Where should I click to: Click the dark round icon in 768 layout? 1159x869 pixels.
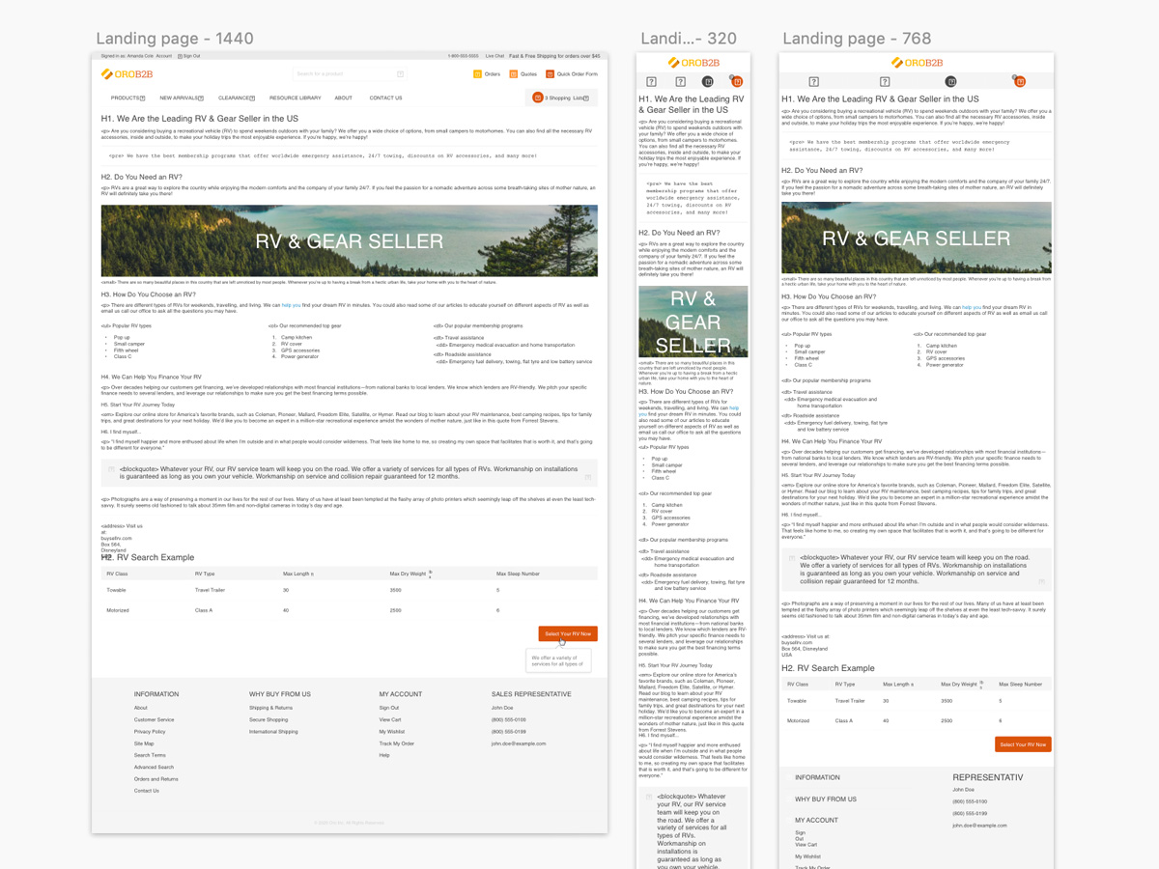(x=950, y=82)
